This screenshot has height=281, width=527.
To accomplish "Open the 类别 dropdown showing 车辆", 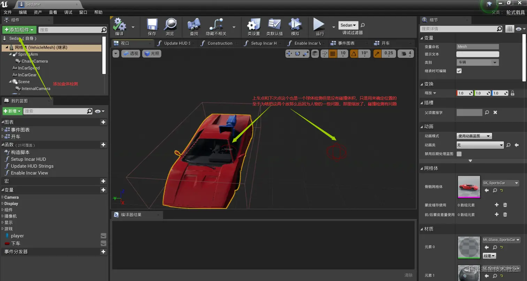I will click(478, 63).
